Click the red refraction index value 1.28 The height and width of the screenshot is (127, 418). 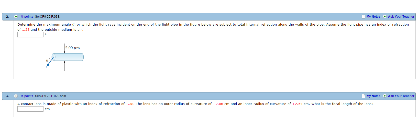(26, 30)
